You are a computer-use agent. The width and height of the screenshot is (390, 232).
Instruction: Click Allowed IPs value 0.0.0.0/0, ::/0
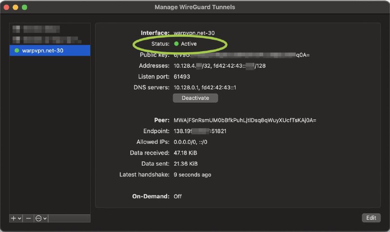(190, 142)
